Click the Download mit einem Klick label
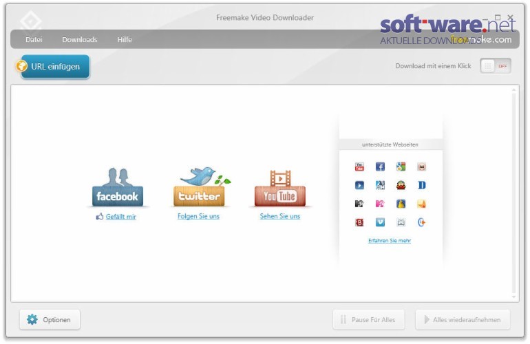This screenshot has height=344, width=530. coord(433,66)
